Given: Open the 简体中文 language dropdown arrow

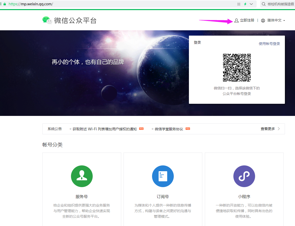Looking at the screenshot, I should [284, 20].
